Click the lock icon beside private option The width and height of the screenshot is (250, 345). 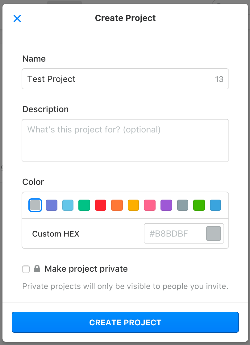tap(37, 269)
